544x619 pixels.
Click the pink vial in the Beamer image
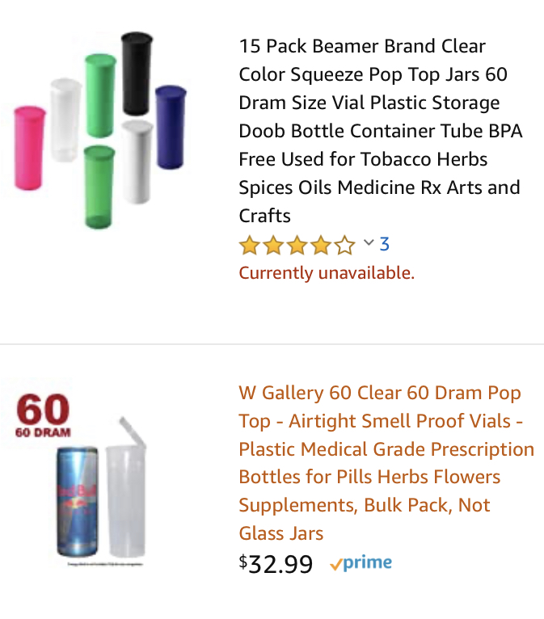coord(29,147)
